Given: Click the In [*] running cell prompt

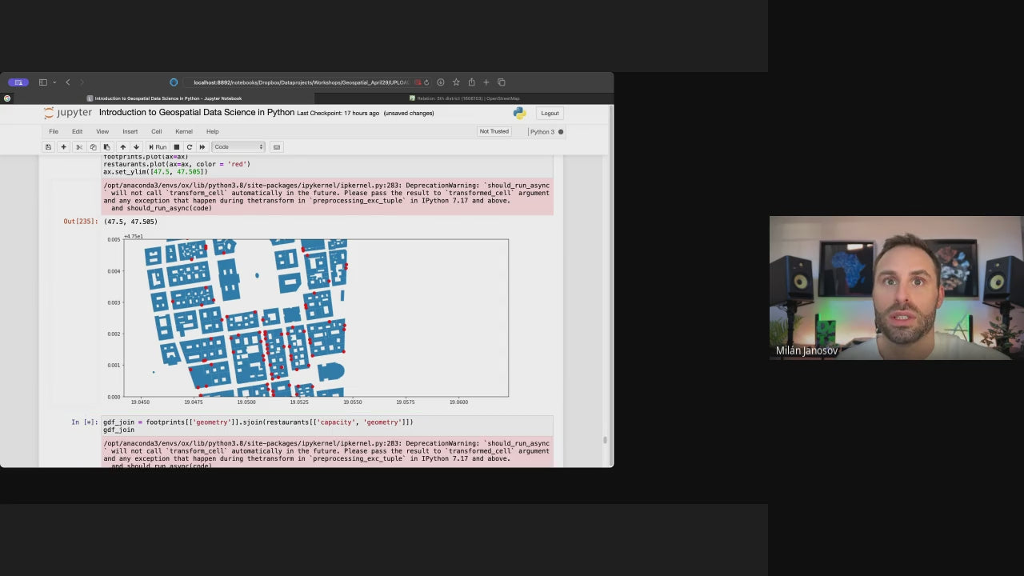Looking at the screenshot, I should point(84,422).
